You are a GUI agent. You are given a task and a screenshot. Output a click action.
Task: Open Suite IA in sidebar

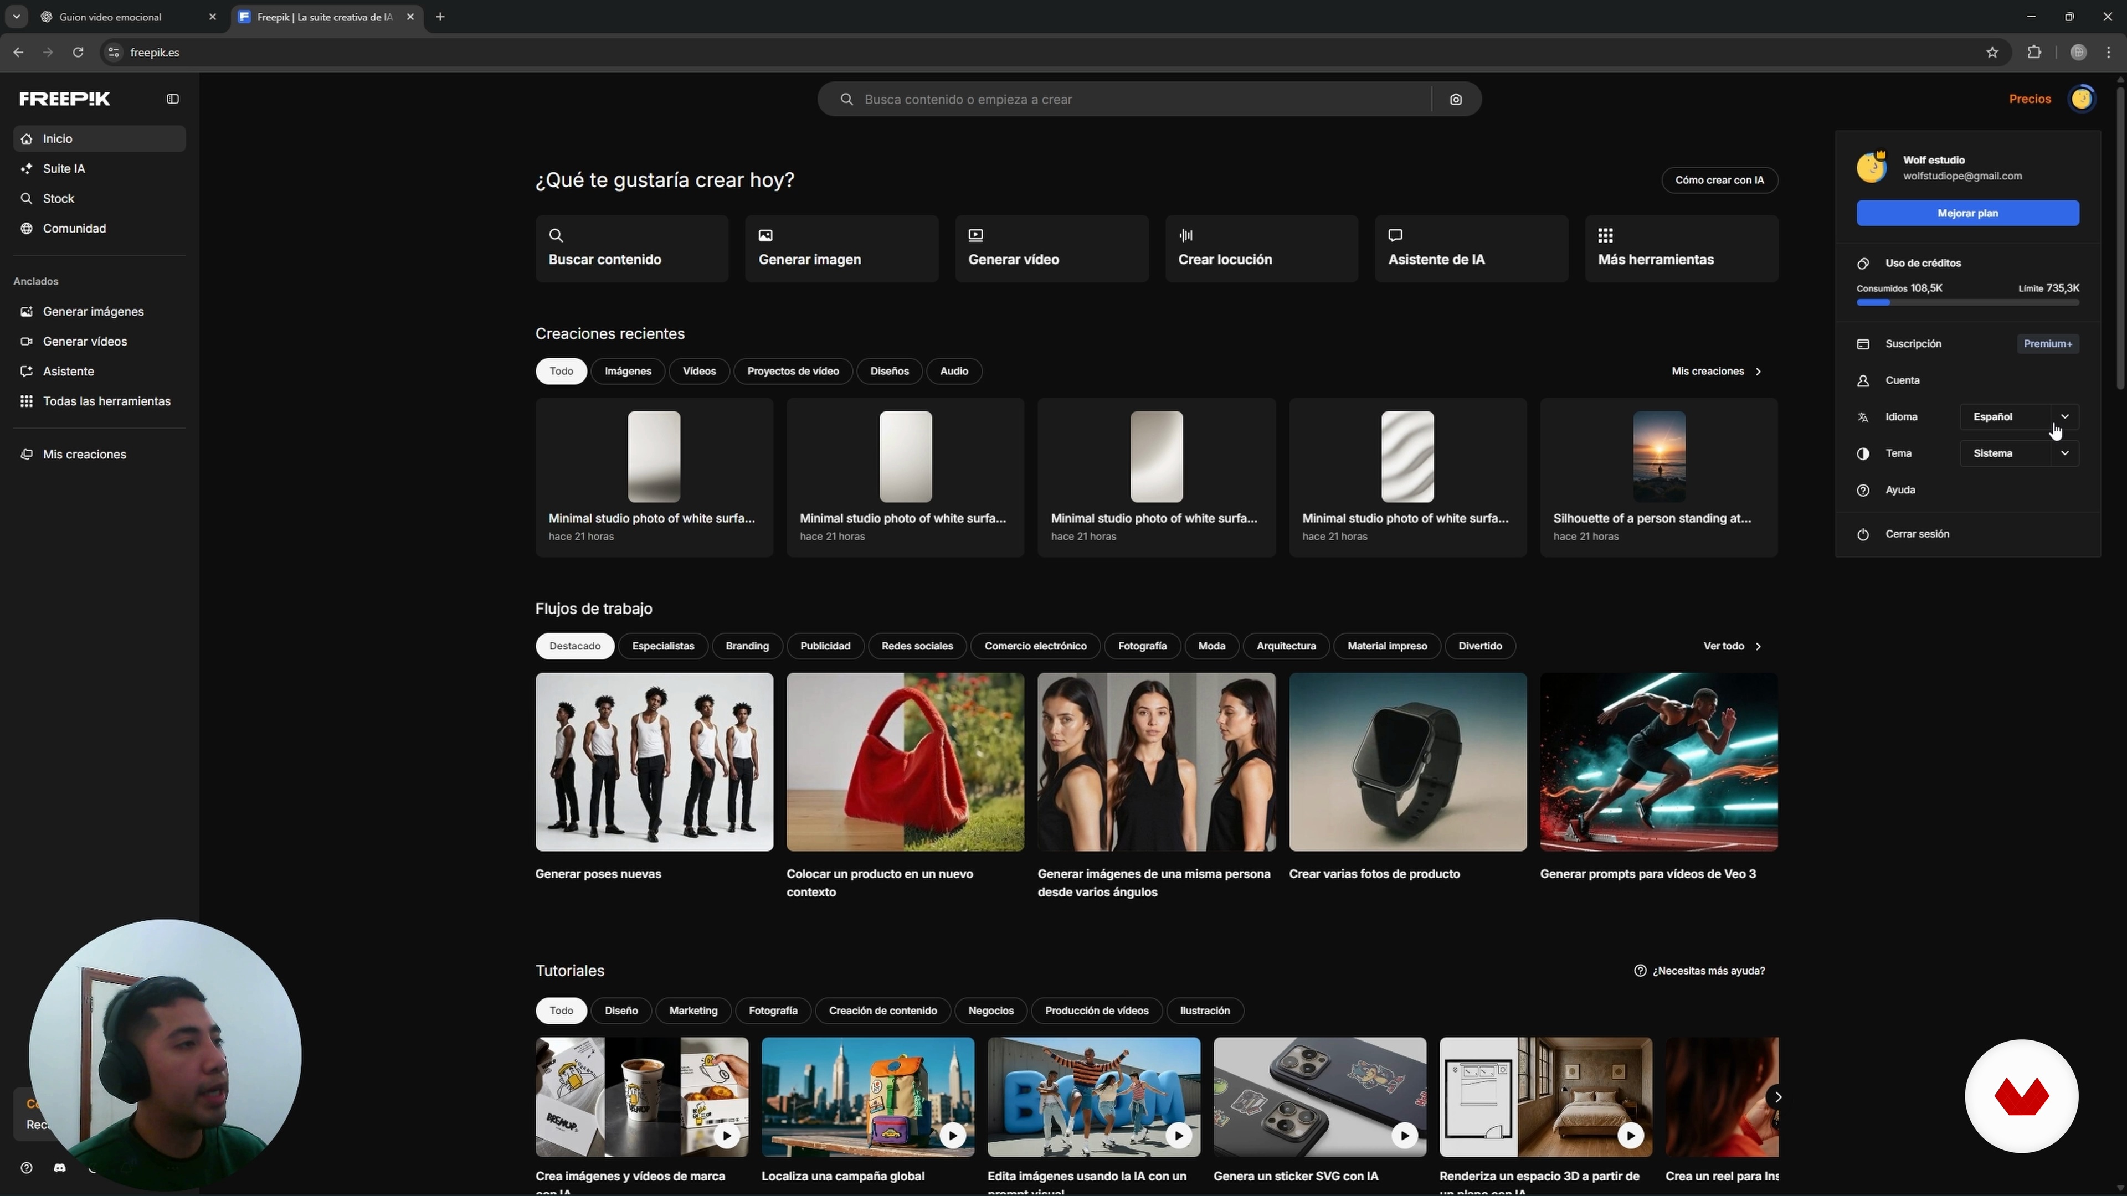click(x=100, y=168)
